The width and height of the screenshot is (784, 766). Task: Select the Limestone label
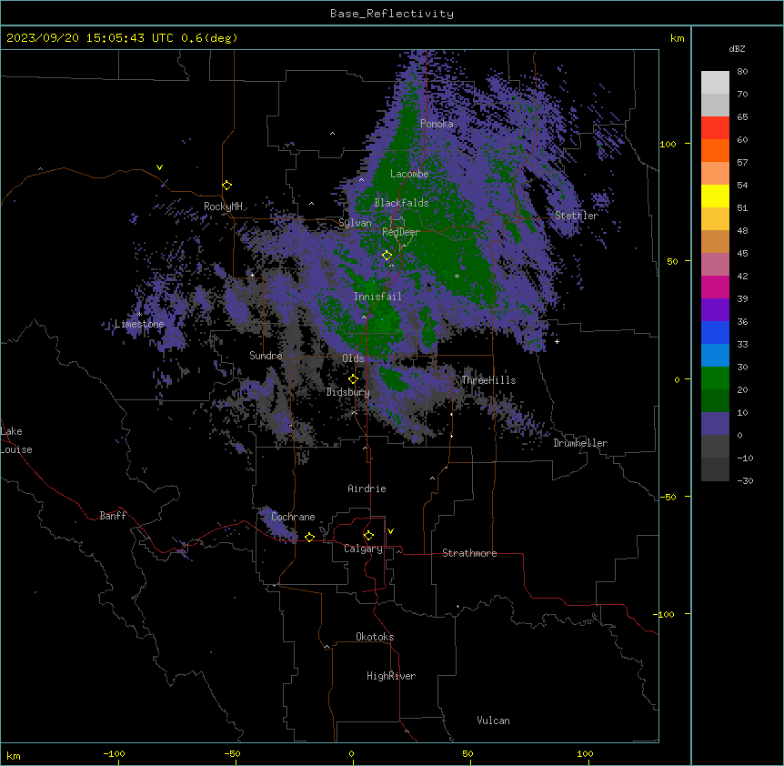(139, 324)
